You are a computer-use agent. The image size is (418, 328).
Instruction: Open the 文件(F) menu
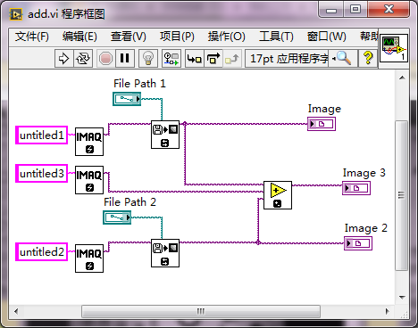click(32, 37)
